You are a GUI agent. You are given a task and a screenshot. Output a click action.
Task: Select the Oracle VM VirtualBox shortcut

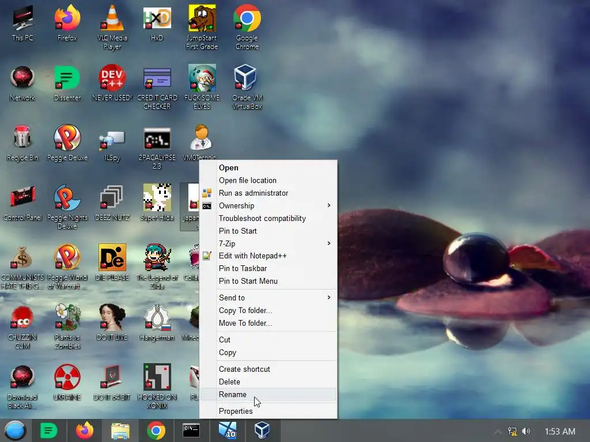[x=247, y=87]
